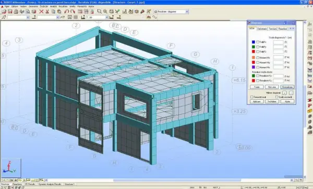
Task: Click the Normalizare button
Action: 287,87
